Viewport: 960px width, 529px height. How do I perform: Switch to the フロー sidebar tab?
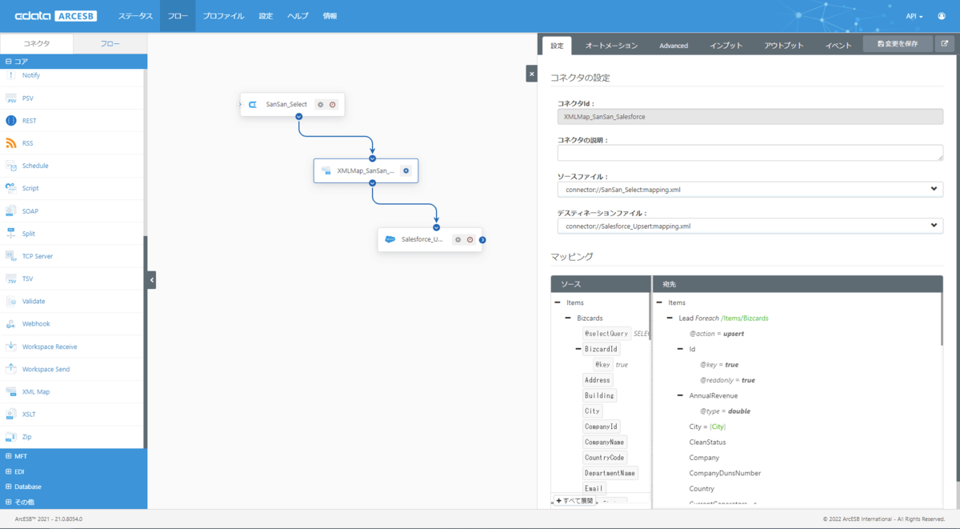click(x=110, y=44)
